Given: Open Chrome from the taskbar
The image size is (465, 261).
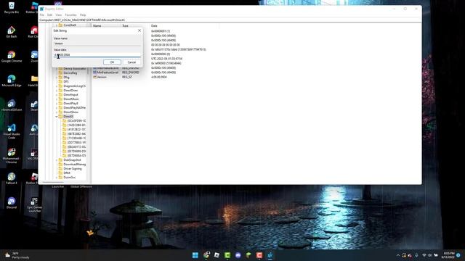Looking at the screenshot, I should tap(206, 255).
